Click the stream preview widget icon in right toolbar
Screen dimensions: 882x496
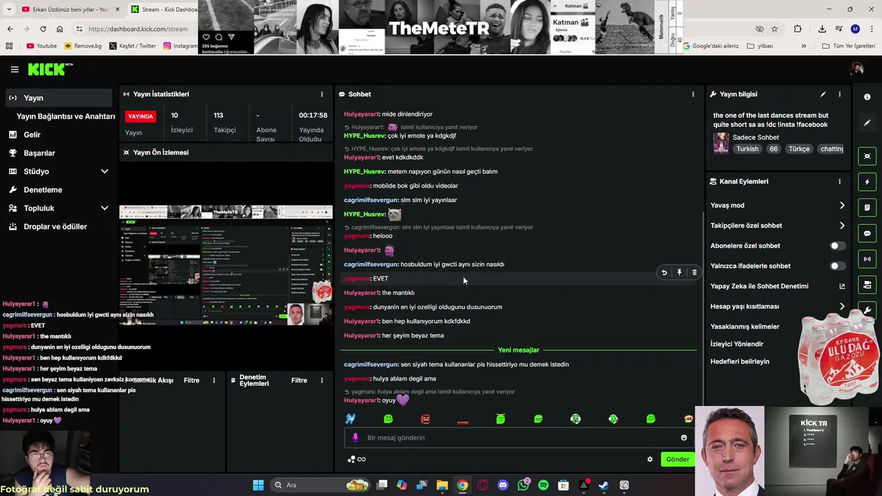coord(868,156)
